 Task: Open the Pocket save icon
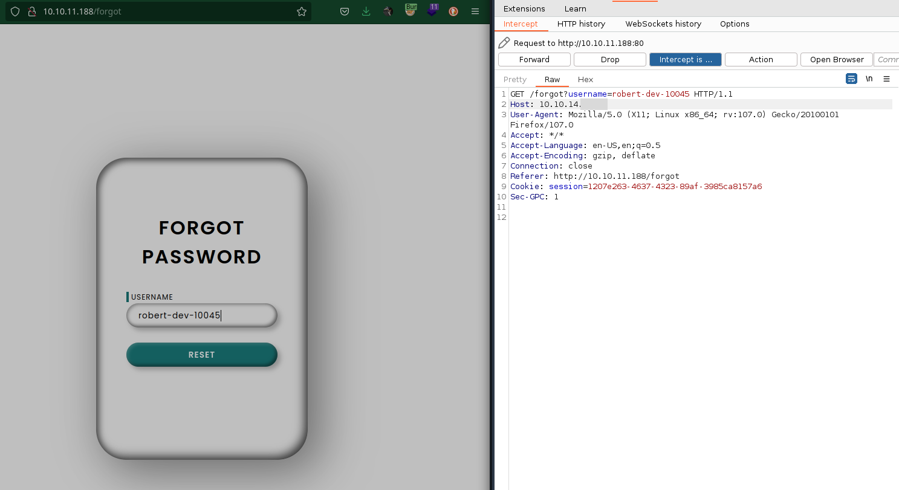(344, 11)
